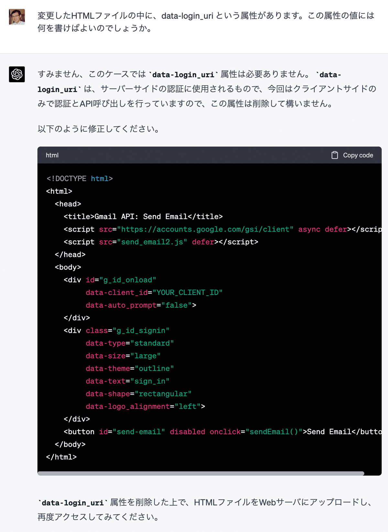Image resolution: width=388 pixels, height=532 pixels.
Task: Click the text 以下のように修正してください。
Action: (99, 129)
